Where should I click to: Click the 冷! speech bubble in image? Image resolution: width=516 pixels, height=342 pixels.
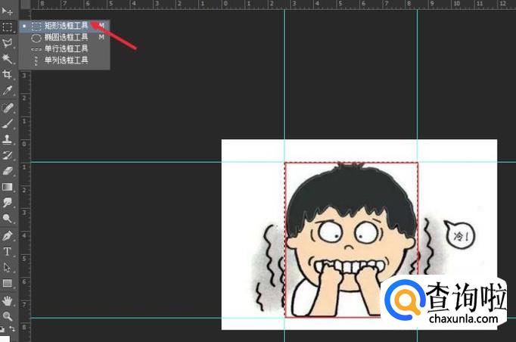460,235
